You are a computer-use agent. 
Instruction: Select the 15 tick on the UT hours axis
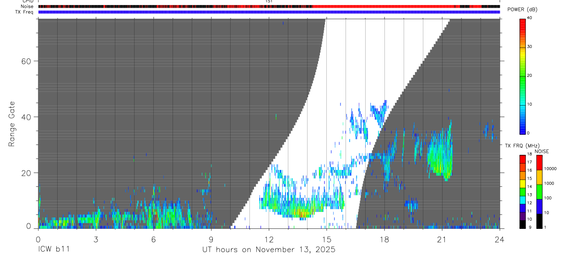click(x=326, y=239)
